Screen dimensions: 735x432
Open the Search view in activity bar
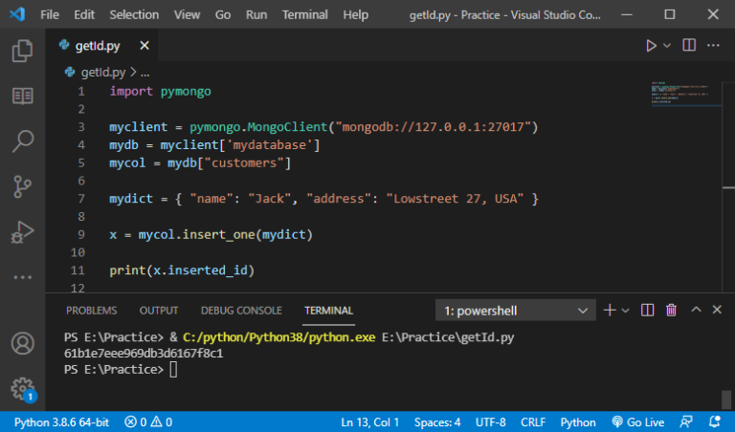point(22,140)
